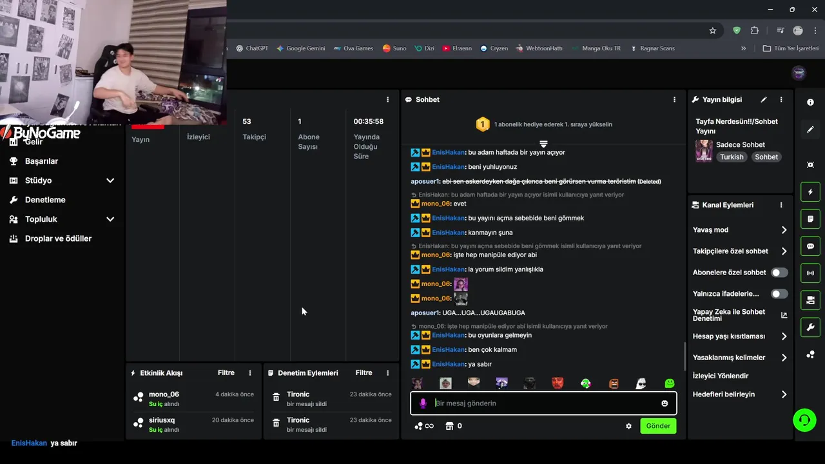The image size is (825, 464).
Task: Open the green headset support button
Action: click(x=804, y=420)
